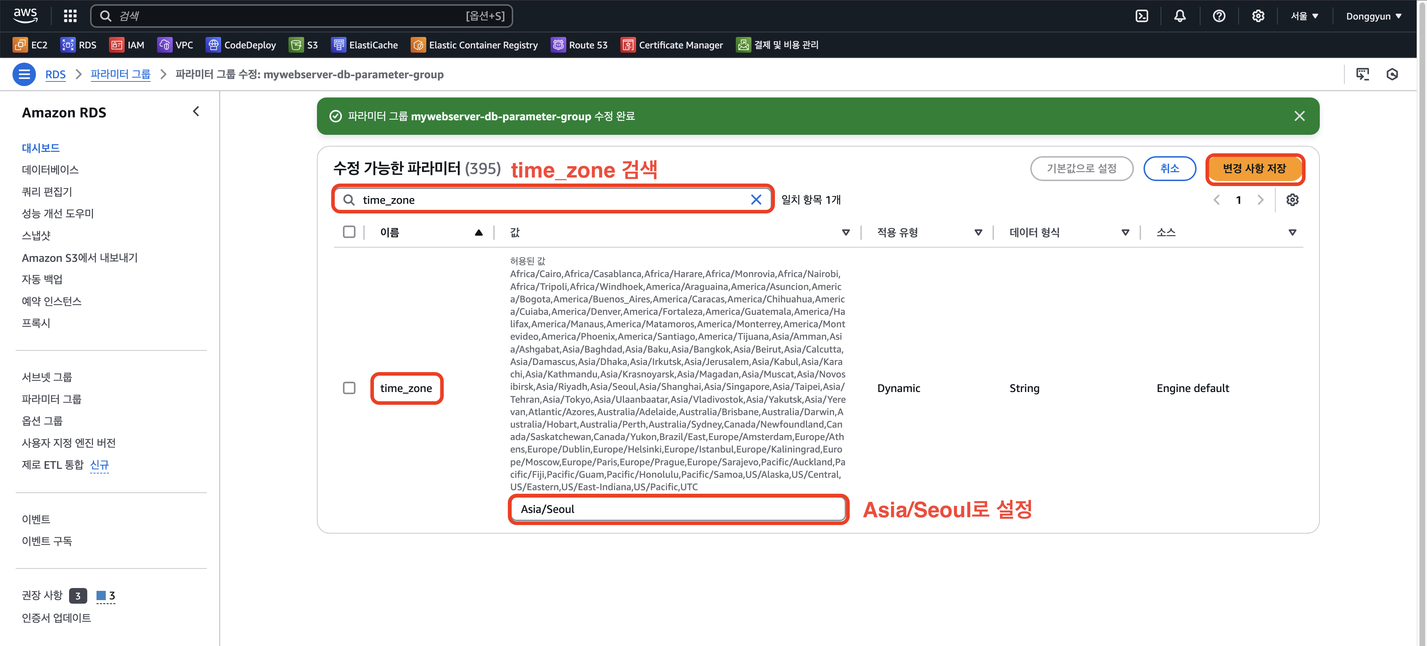Open the 서울 region dropdown
Screen dimensions: 1427x646
(1304, 16)
